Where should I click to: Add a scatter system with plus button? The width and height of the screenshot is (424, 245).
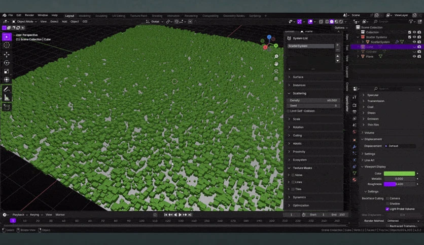click(337, 45)
